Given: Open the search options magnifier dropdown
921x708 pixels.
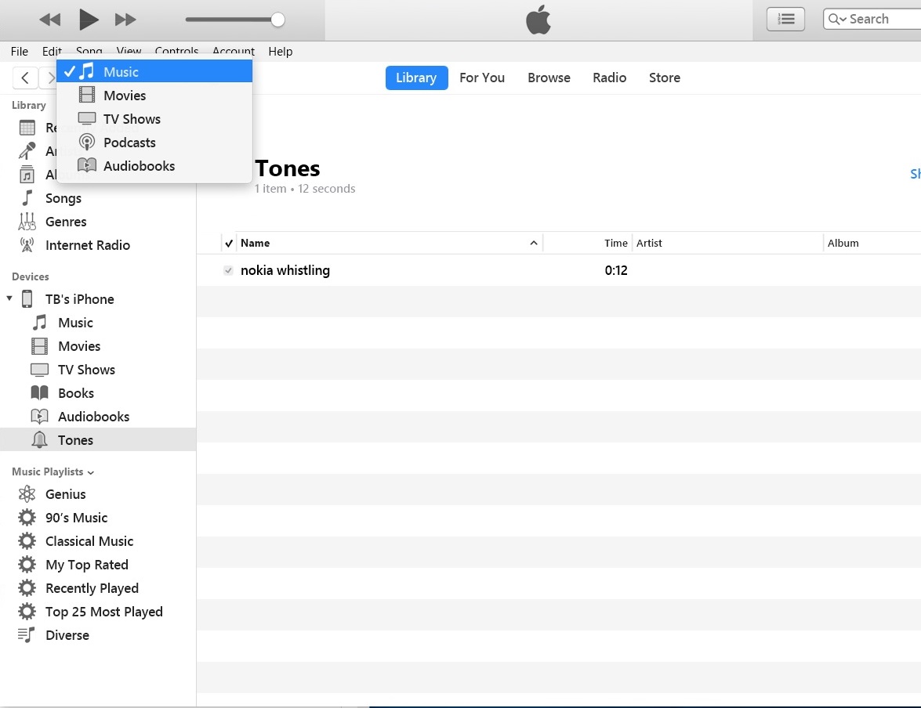Looking at the screenshot, I should click(837, 20).
